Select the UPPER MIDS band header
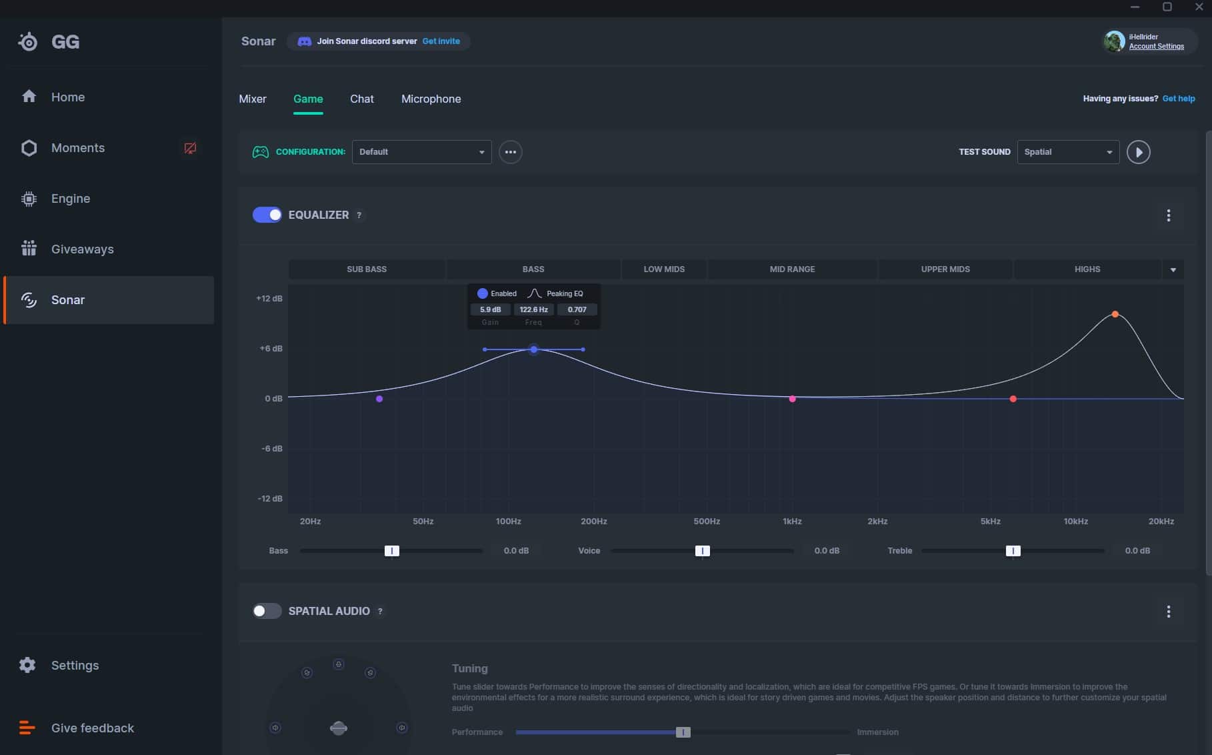The width and height of the screenshot is (1212, 755). click(945, 269)
